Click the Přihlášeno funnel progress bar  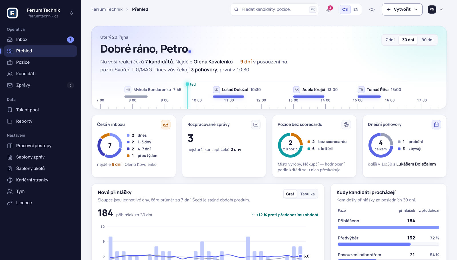tap(388, 227)
